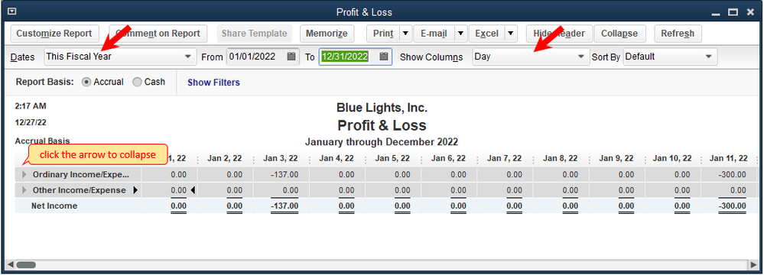764x275 pixels.
Task: Open the Dates dropdown showing This Fiscal Year
Action: 120,57
